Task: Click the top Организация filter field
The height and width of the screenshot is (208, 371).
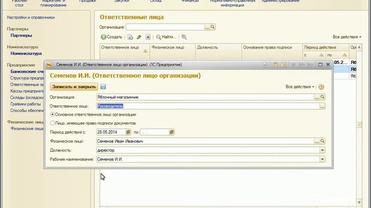Action: click(165, 27)
